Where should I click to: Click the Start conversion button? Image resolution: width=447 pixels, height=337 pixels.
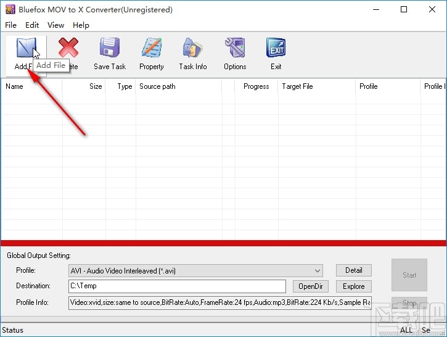click(x=409, y=275)
